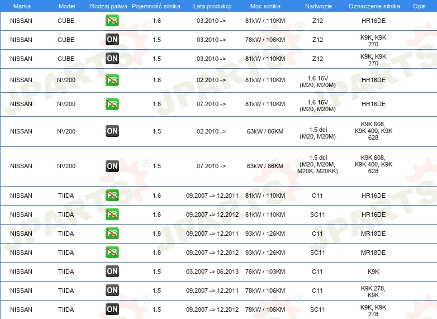The image size is (437, 319).
Task: Click the Model column header
Action: [66, 6]
